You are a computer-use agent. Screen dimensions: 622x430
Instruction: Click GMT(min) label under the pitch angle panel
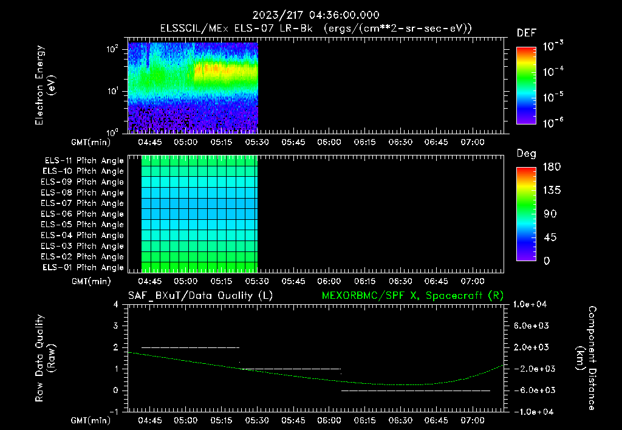[x=91, y=282]
